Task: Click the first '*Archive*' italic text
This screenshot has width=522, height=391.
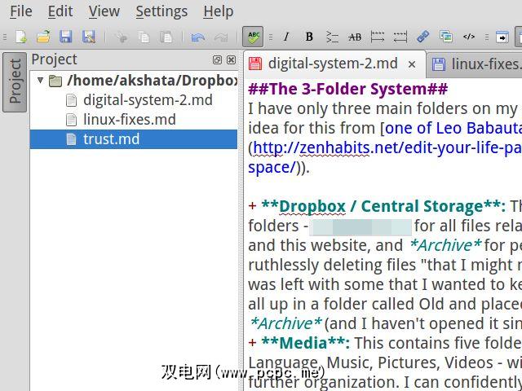Action: (445, 246)
